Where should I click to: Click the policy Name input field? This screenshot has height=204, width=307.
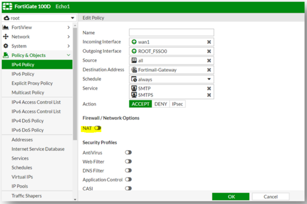coord(171,33)
